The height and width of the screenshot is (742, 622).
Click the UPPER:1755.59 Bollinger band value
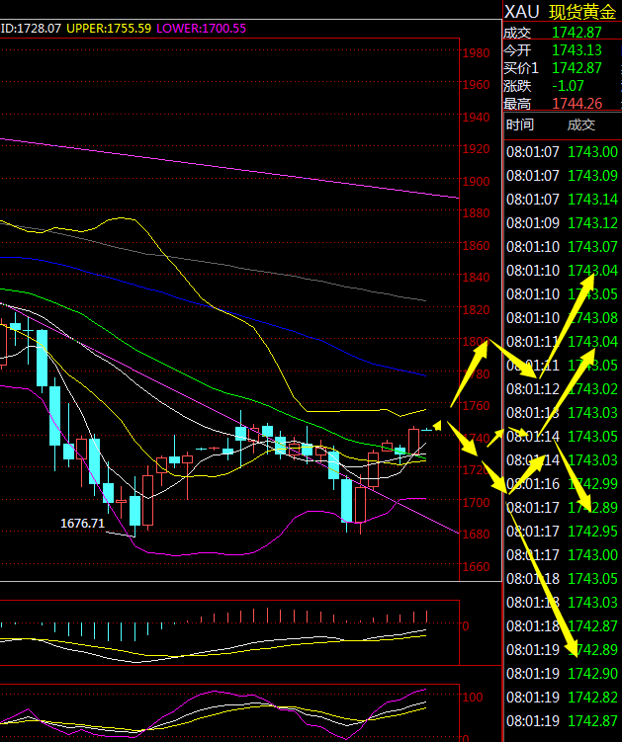[109, 29]
